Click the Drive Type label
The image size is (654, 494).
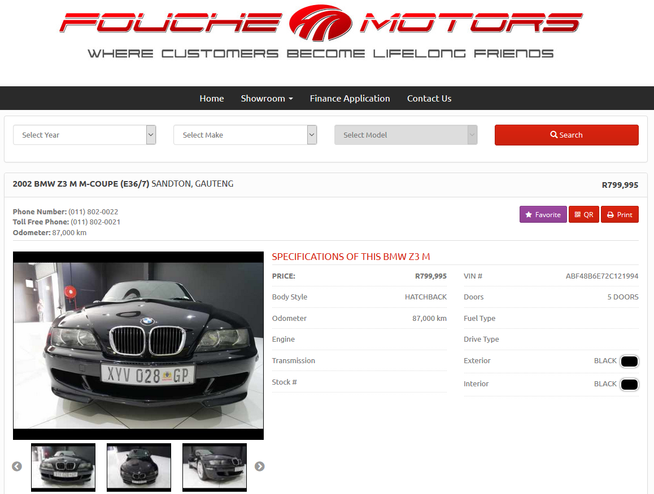pyautogui.click(x=481, y=339)
